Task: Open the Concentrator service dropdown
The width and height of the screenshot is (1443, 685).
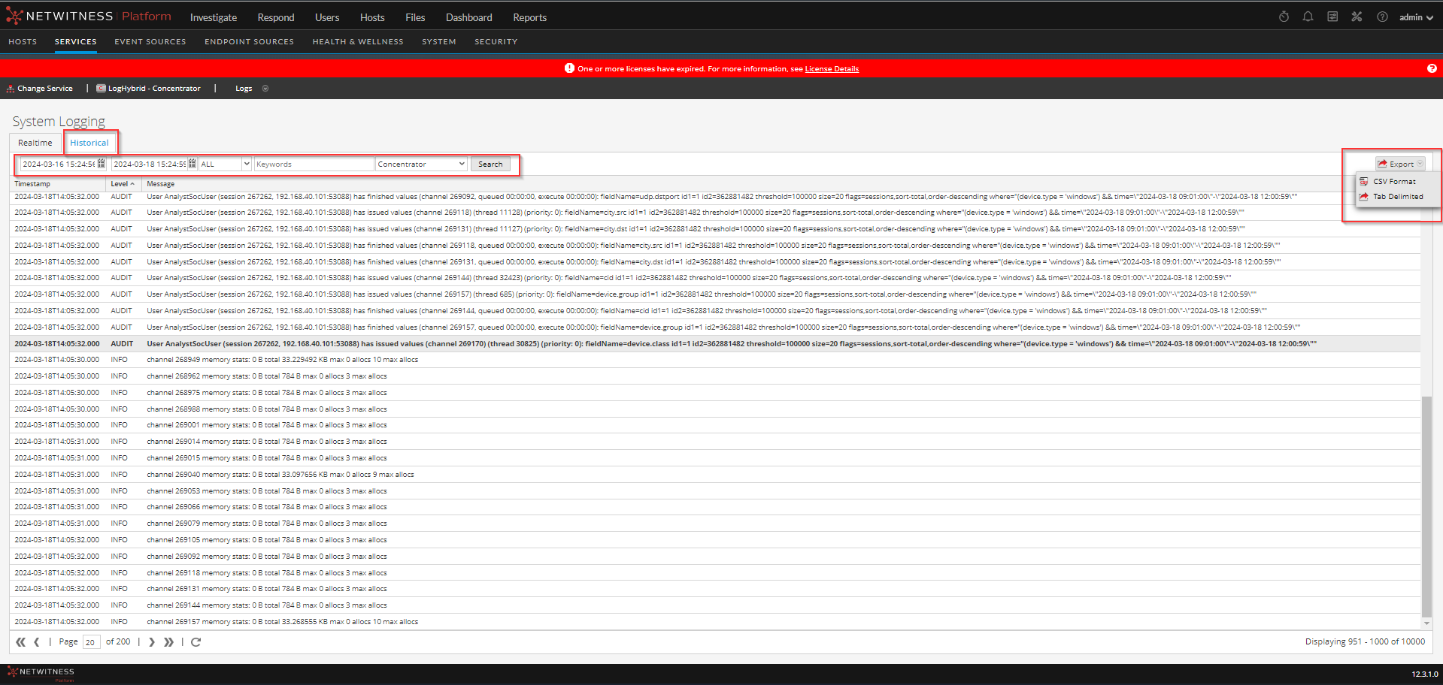Action: coord(462,164)
